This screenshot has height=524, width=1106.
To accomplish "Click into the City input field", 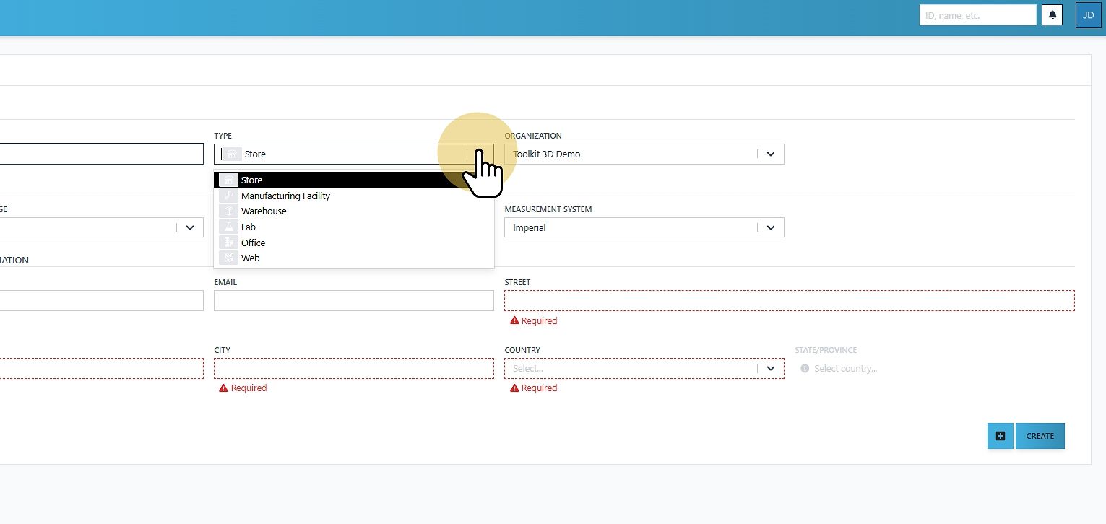I will [354, 368].
